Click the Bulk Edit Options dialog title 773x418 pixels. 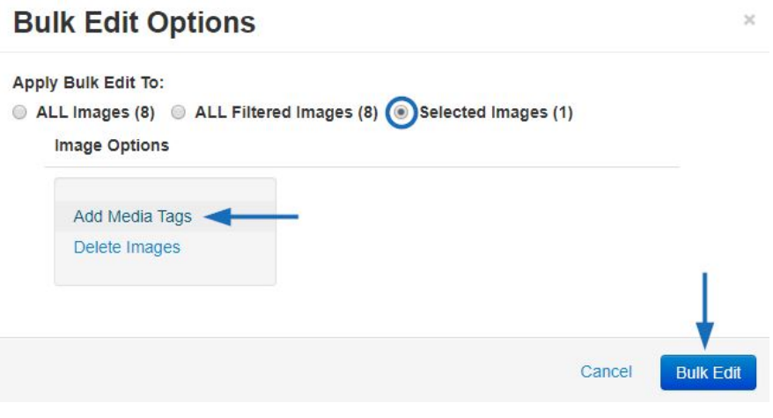[134, 23]
